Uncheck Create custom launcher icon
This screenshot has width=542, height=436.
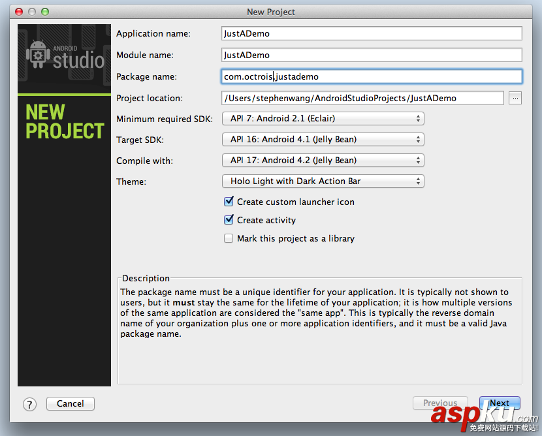point(229,202)
